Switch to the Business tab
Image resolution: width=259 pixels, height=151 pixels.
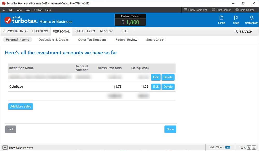[40, 31]
